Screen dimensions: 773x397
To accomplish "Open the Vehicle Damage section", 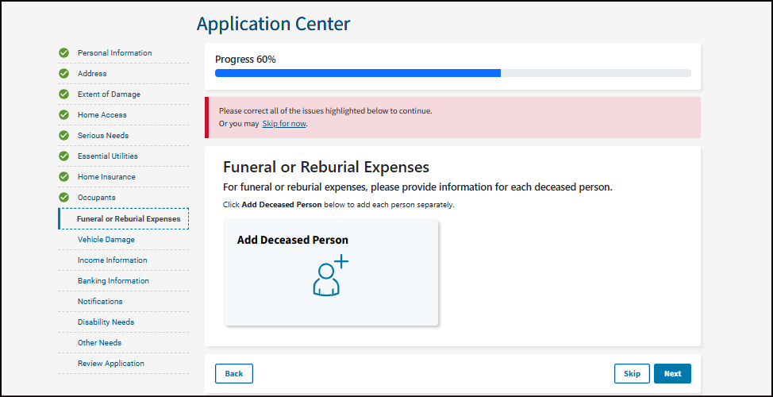I will (x=106, y=240).
